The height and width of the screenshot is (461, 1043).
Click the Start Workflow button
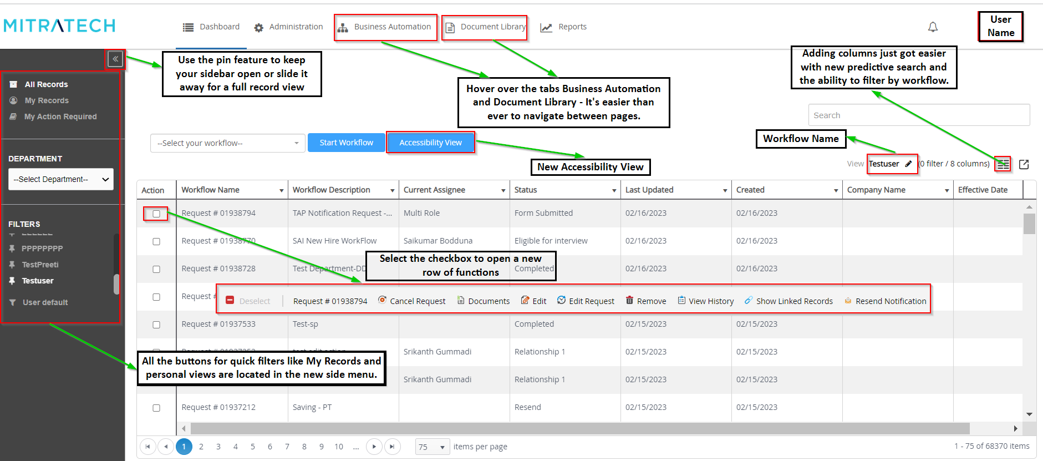(x=347, y=143)
